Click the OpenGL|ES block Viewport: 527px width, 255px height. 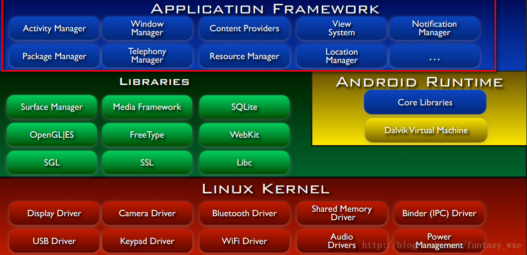click(52, 135)
